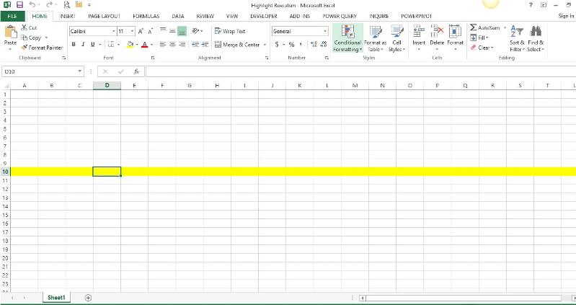Screen dimensions: 576x305
Task: Click the Paste clipboard icon
Action: coord(10,32)
